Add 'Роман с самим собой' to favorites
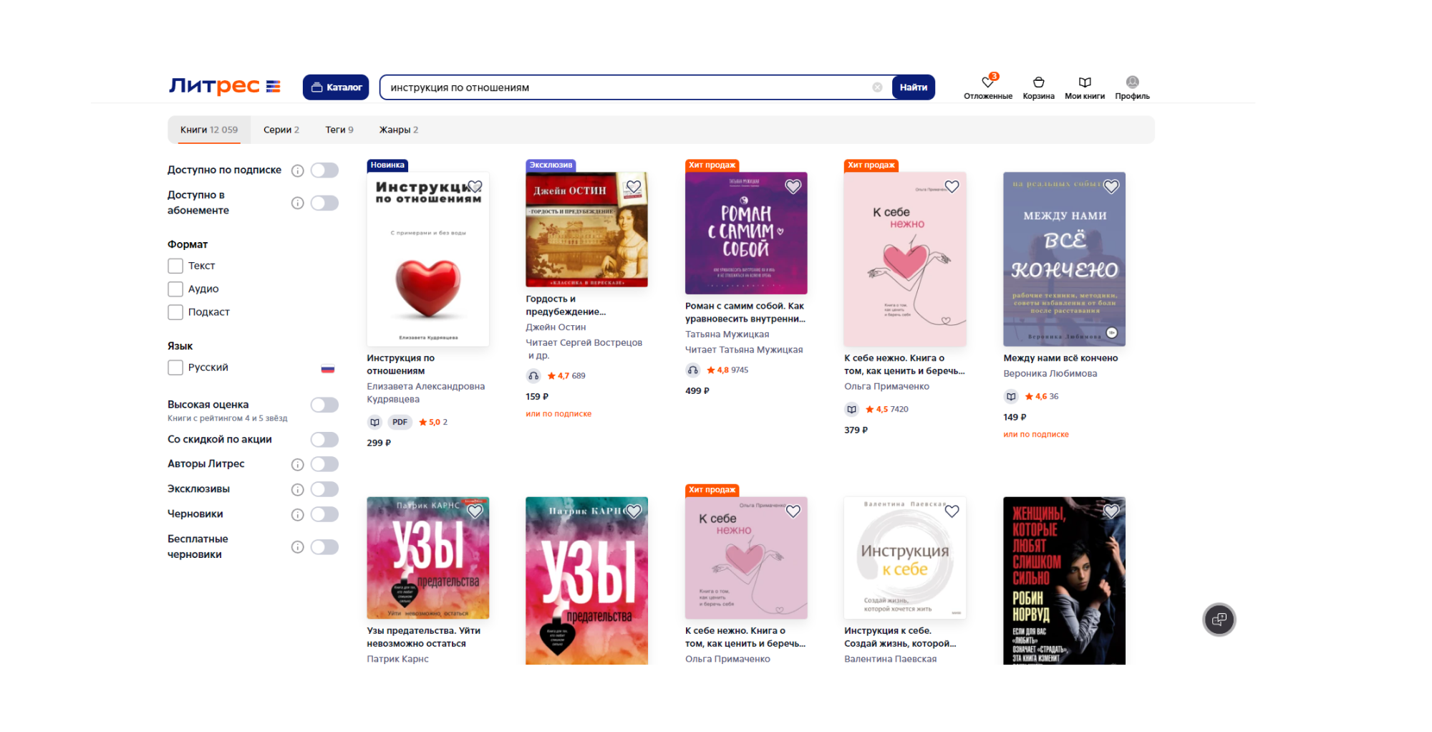1432x732 pixels. [793, 187]
